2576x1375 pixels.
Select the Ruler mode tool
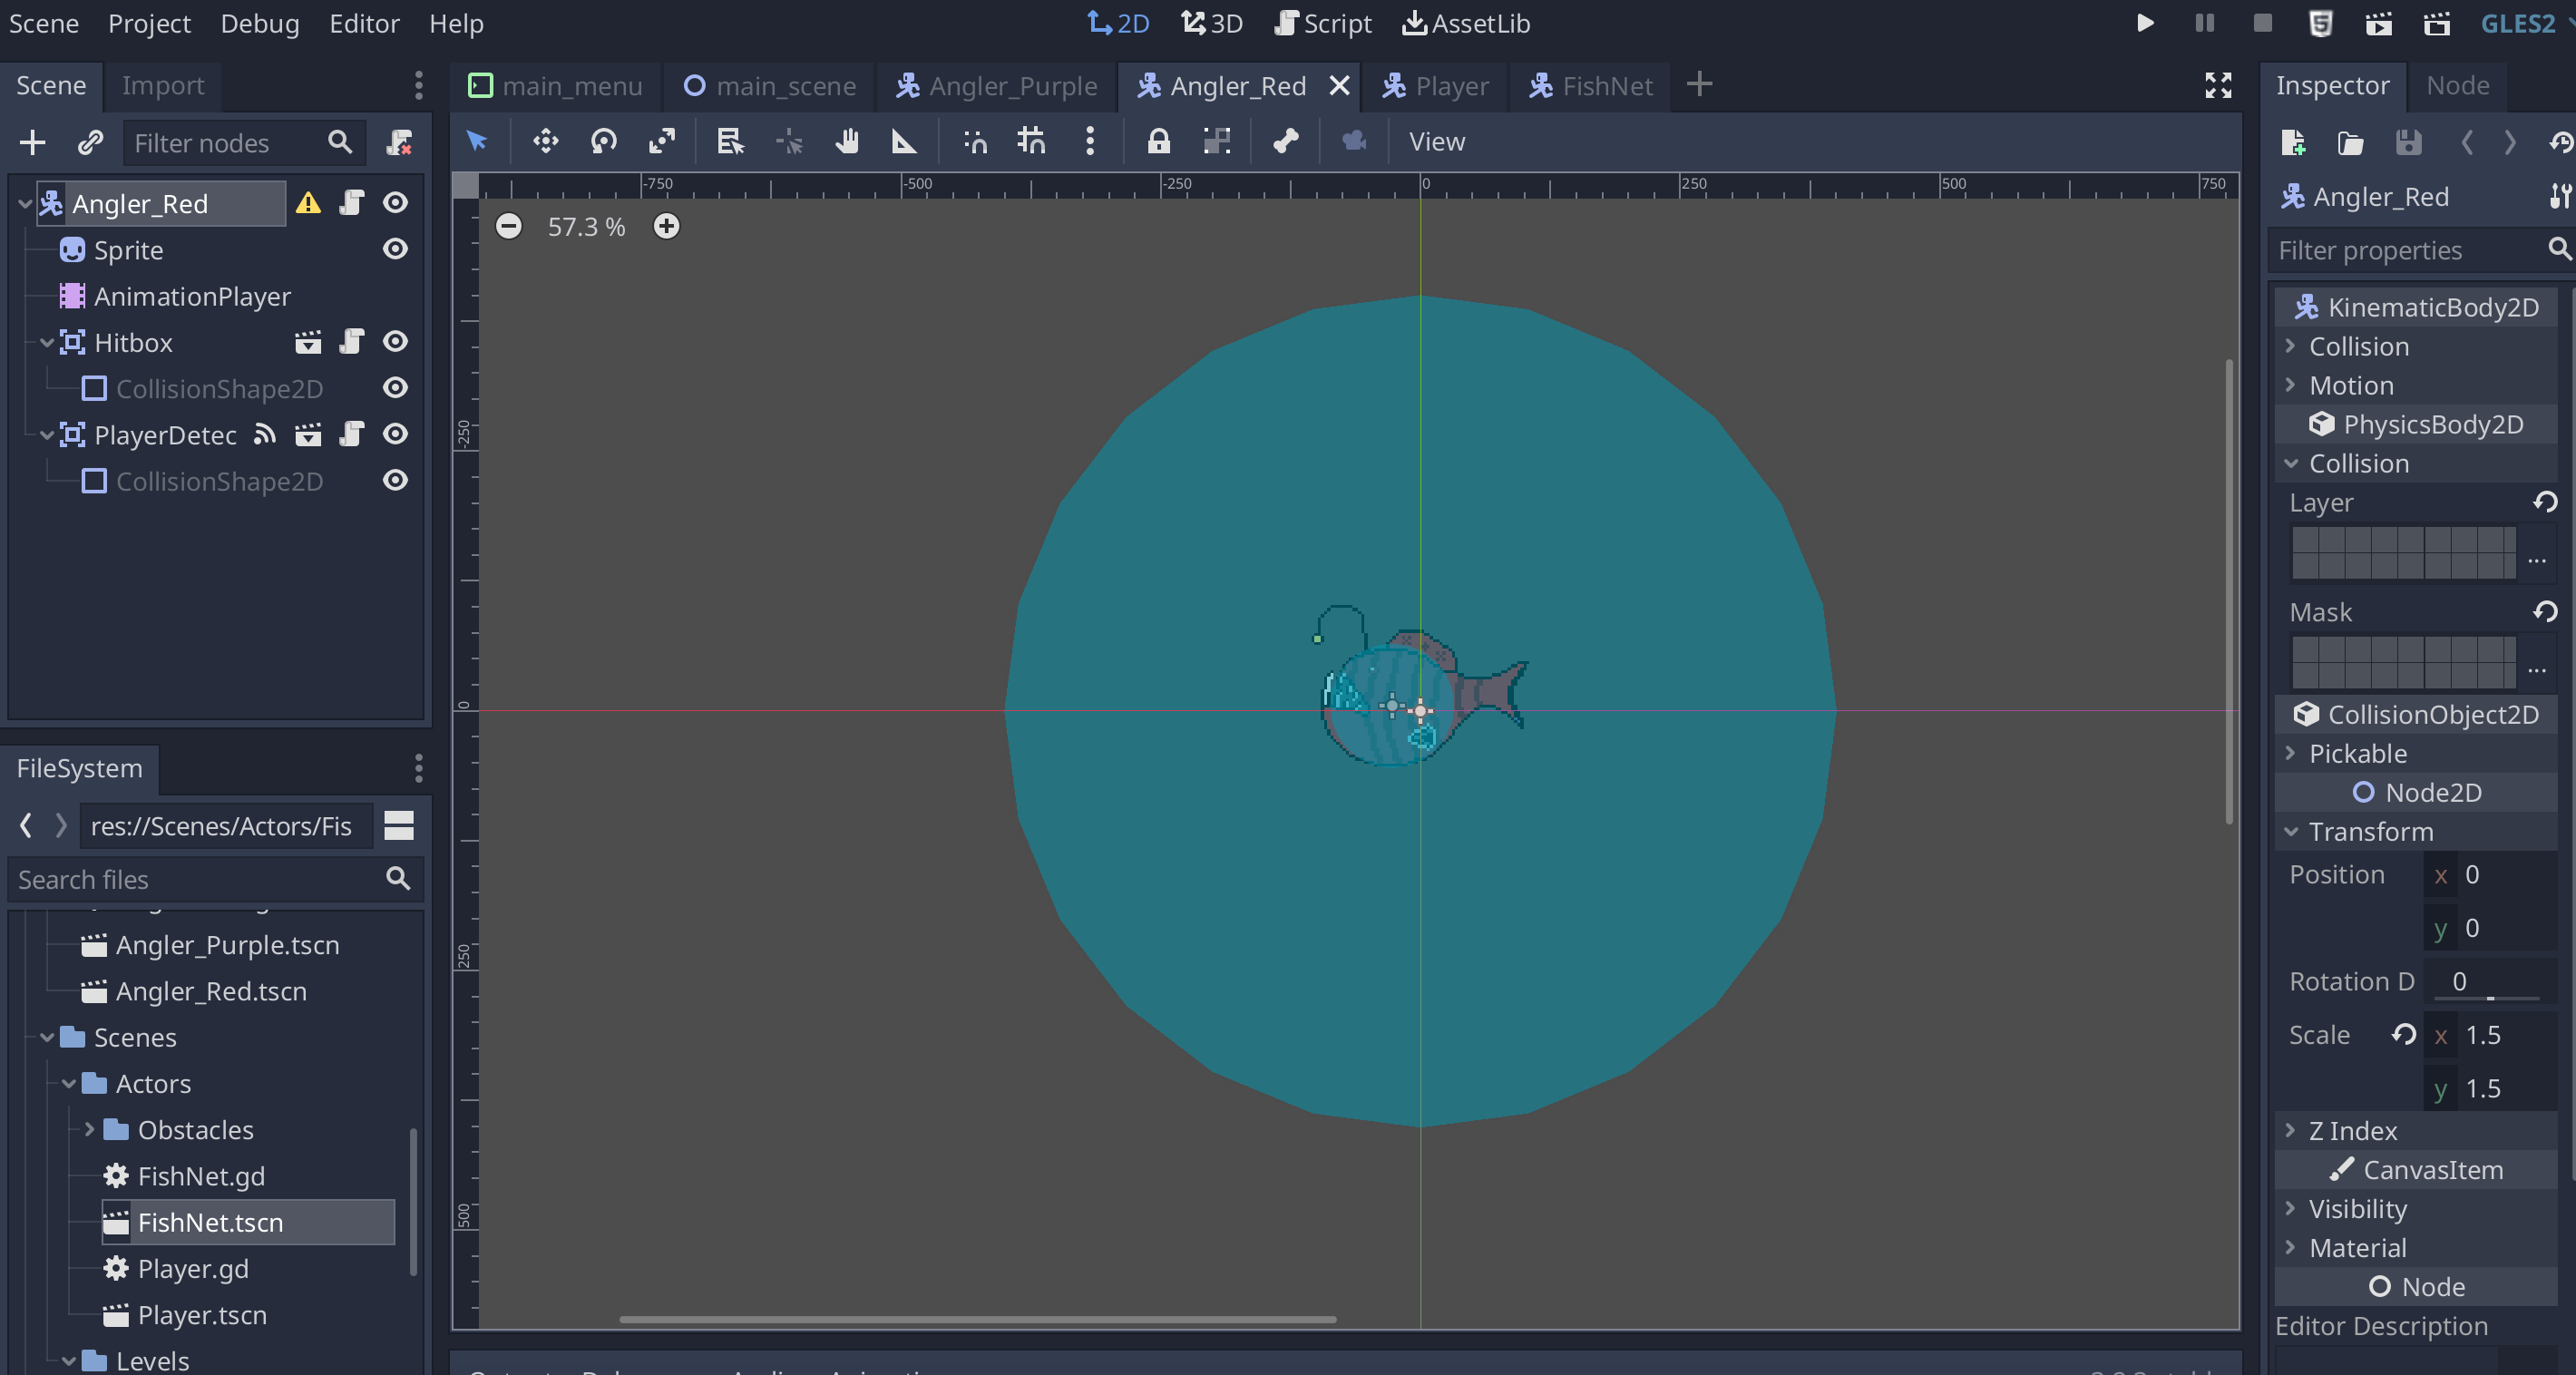(x=903, y=141)
